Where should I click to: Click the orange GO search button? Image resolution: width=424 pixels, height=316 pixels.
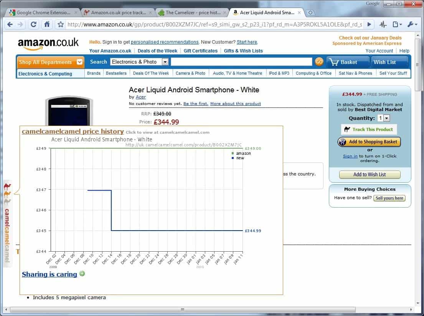click(319, 62)
